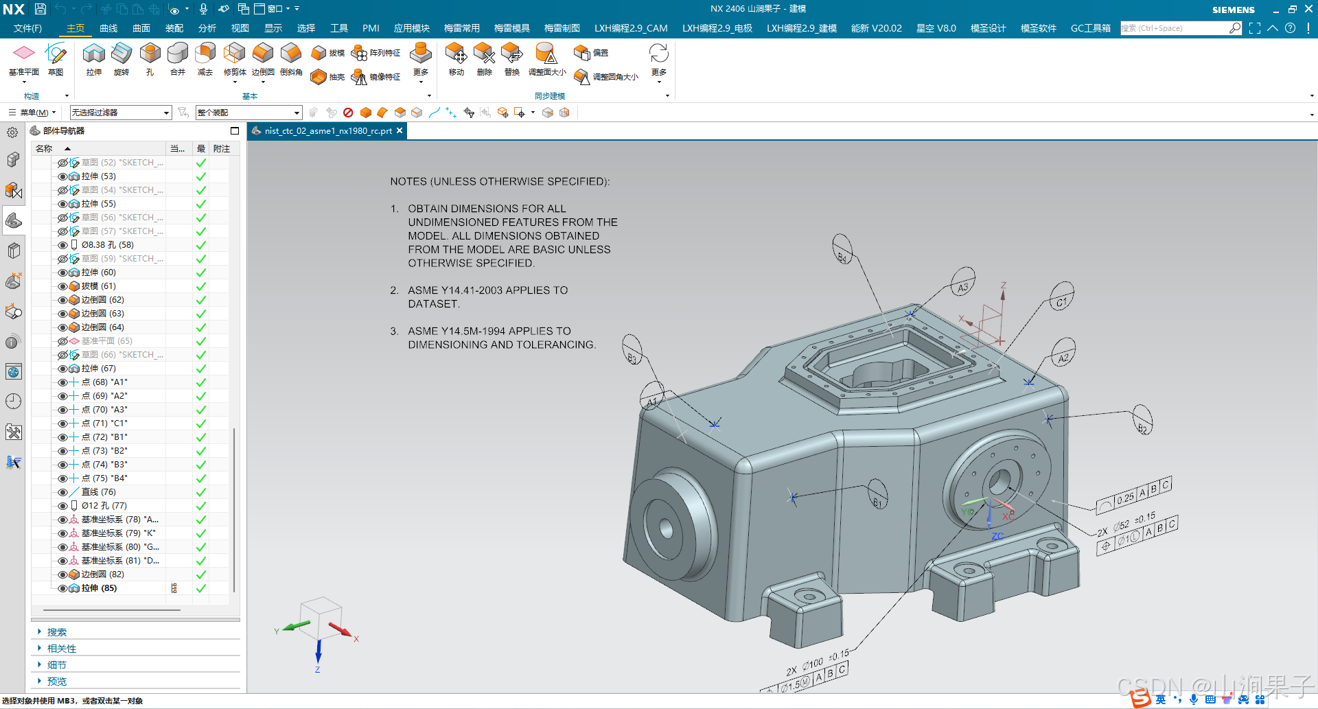Viewport: 1318px width, 709px height.
Task: Maximize the 部件导航器 panel
Action: click(x=235, y=130)
